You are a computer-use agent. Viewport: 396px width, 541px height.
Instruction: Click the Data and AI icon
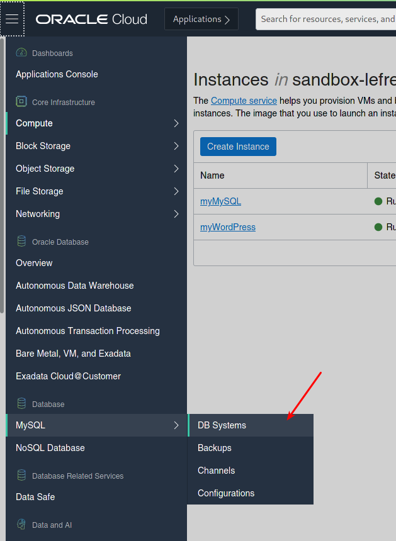point(21,525)
